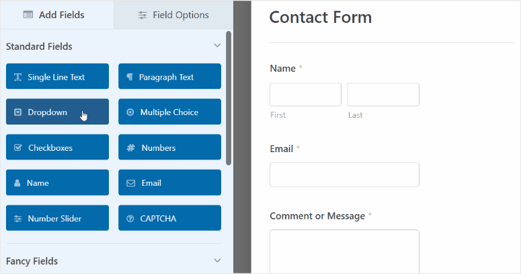
Task: Click the Single Line Text field icon
Action: [x=18, y=77]
